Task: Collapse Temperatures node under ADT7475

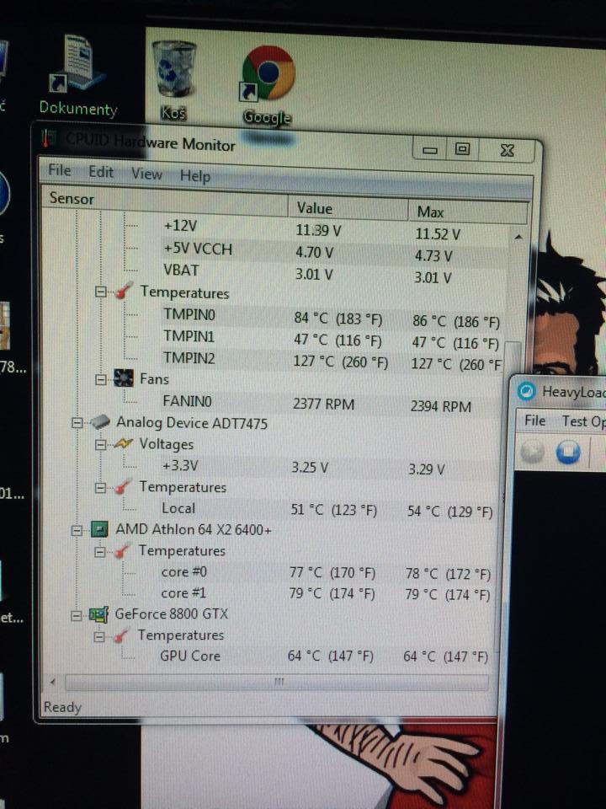Action: (x=101, y=487)
